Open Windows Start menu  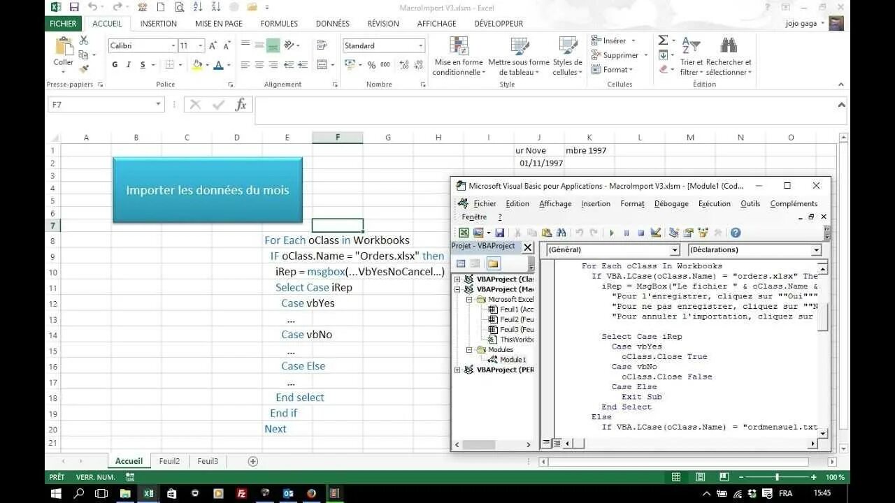click(x=56, y=493)
